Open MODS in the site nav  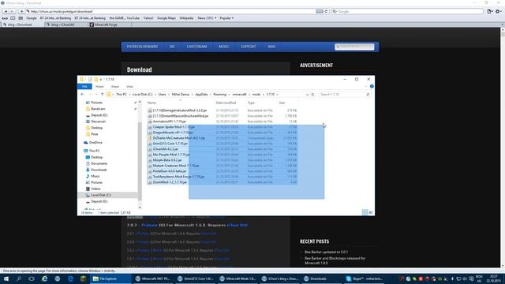pyautogui.click(x=224, y=47)
